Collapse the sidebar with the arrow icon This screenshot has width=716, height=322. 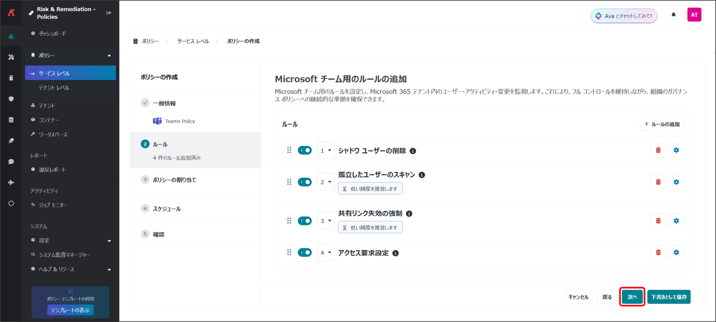coord(109,13)
